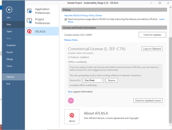Maximize the ATLAS.ti window
The width and height of the screenshot is (172, 130).
[x=160, y=3]
